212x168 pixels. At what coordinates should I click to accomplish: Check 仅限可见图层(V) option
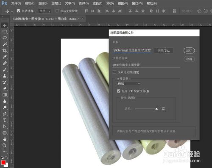click(114, 72)
